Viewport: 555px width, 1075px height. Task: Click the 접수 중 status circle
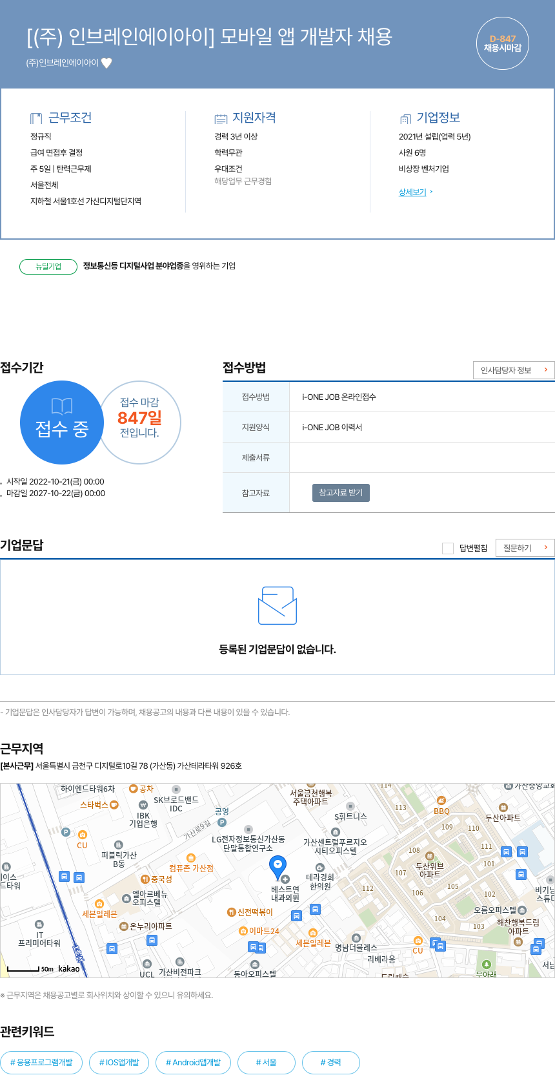tap(62, 423)
